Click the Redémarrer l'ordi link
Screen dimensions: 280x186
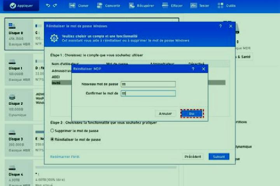tap(65, 157)
